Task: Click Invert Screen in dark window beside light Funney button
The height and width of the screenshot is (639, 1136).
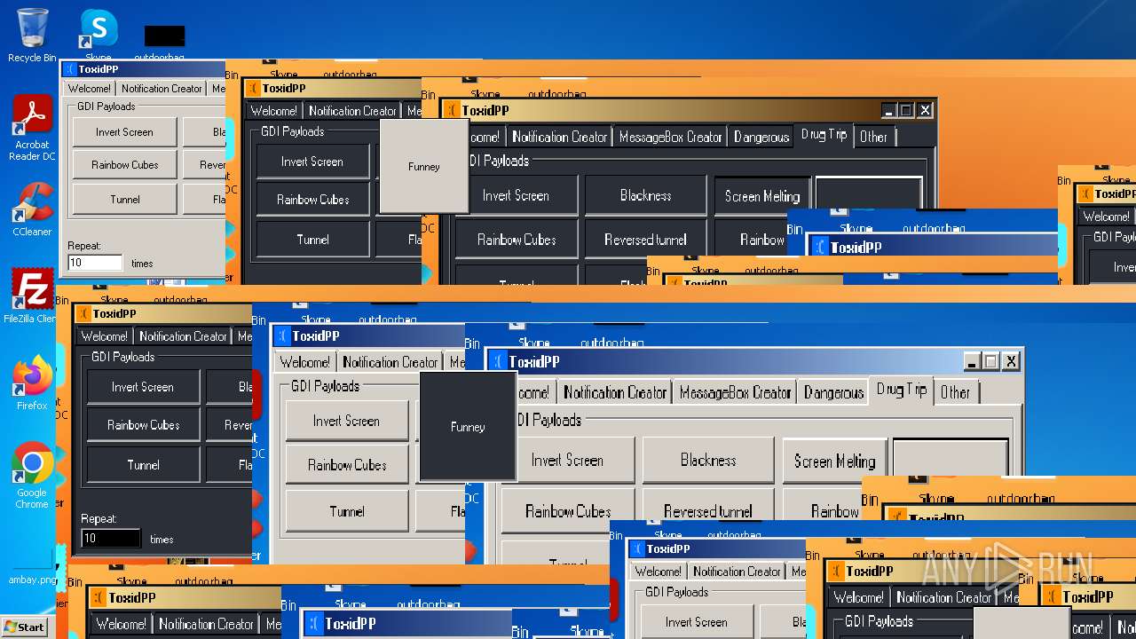Action: [x=312, y=162]
